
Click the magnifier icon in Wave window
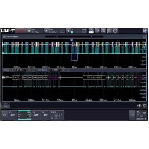(x=144, y=37)
